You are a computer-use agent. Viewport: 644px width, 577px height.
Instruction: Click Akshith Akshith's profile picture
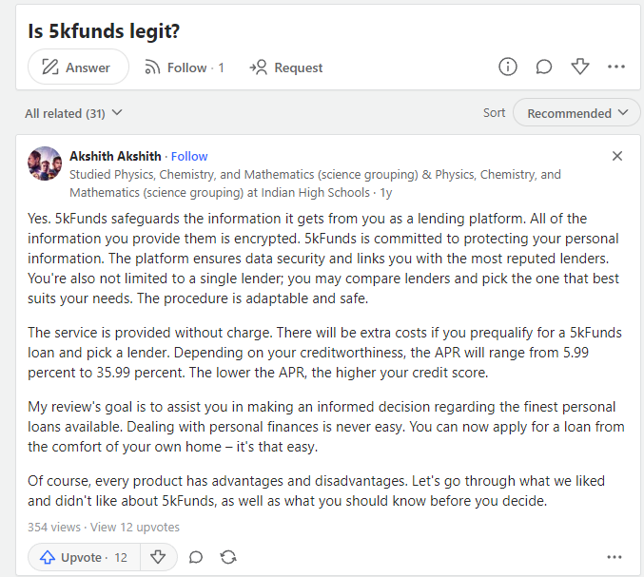46,164
